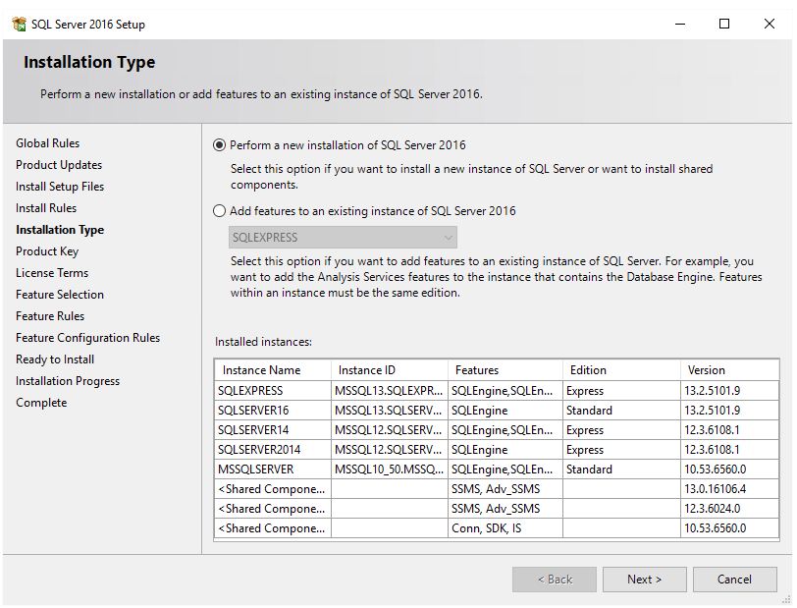
Task: Select Product Key step in sidebar
Action: (x=47, y=251)
